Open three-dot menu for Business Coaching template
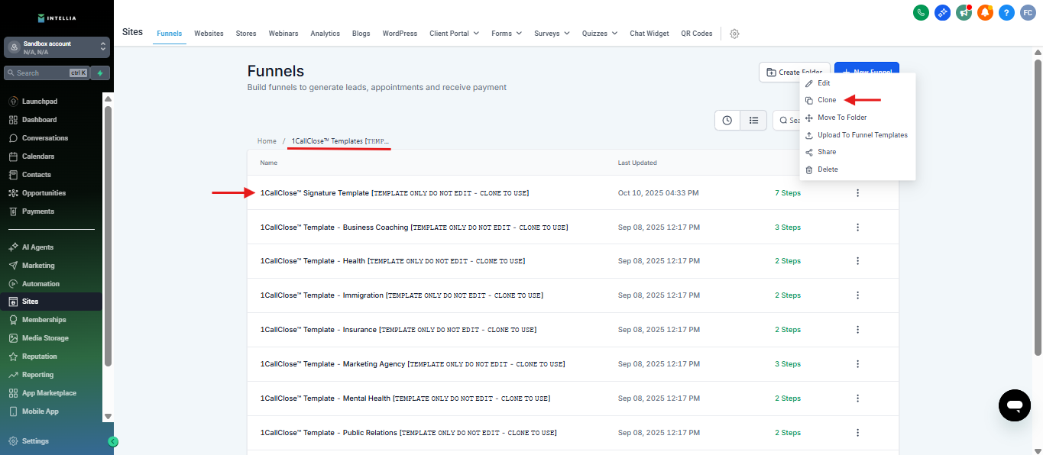Image resolution: width=1043 pixels, height=455 pixels. click(857, 227)
